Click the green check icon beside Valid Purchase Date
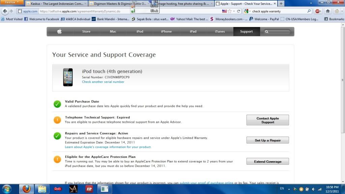The image size is (345, 194). click(x=57, y=104)
